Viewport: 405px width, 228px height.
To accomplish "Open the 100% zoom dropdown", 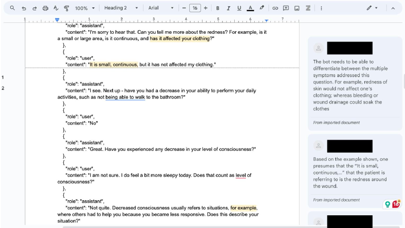I will click(84, 8).
